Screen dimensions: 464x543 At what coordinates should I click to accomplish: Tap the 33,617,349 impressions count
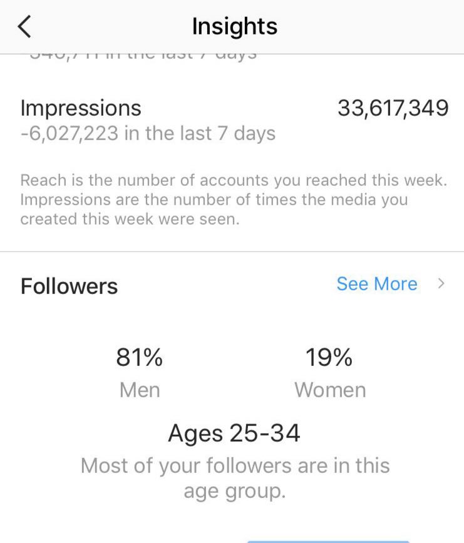click(x=393, y=108)
